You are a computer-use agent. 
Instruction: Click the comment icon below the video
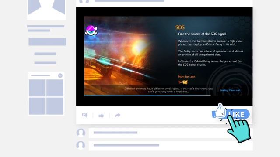pos(84,115)
